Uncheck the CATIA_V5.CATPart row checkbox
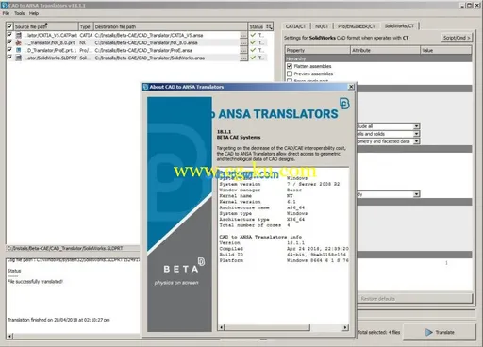 (x=9, y=34)
